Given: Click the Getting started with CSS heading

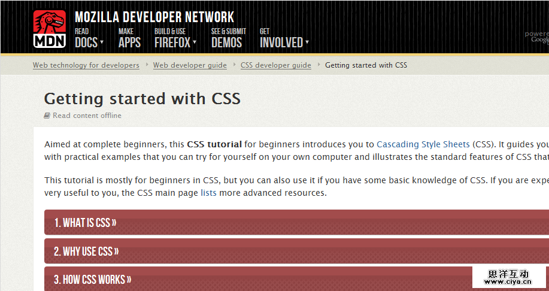Looking at the screenshot, I should coord(142,99).
